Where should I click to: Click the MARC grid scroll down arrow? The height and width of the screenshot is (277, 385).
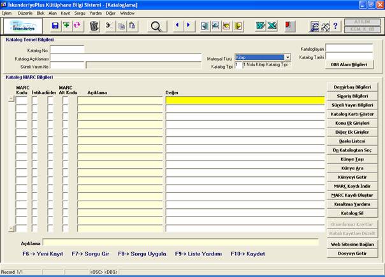pyautogui.click(x=11, y=229)
